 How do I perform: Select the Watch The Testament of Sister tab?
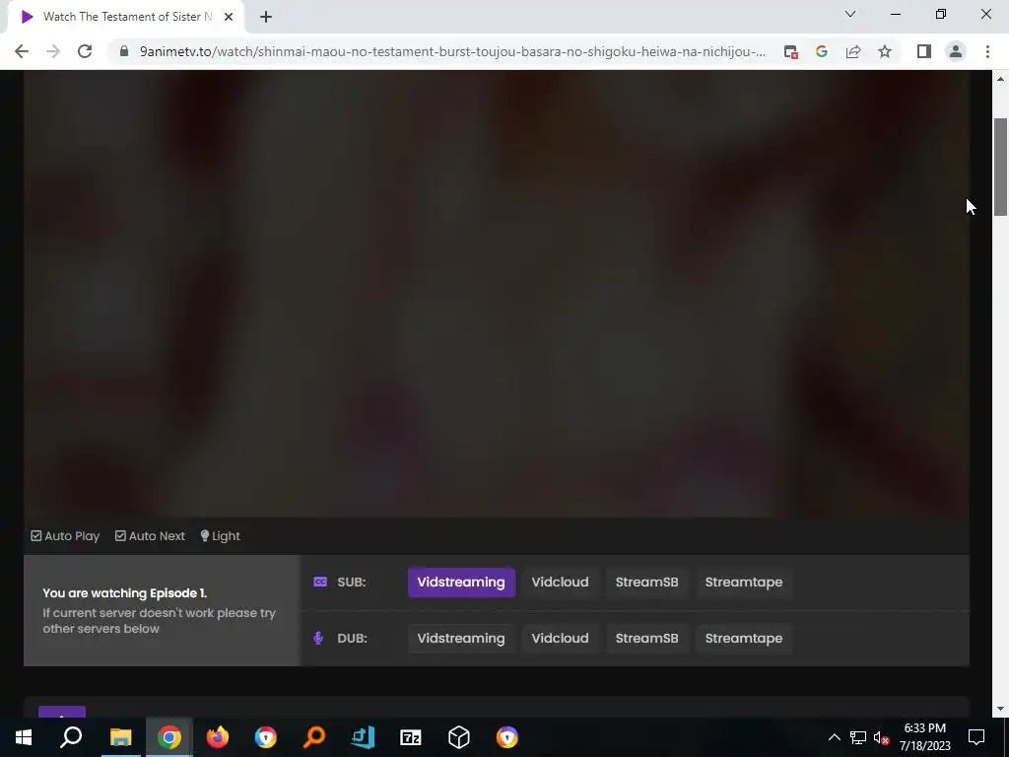click(x=125, y=17)
